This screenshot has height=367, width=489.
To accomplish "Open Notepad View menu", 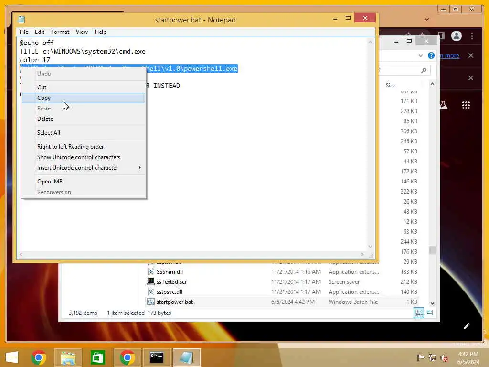I will [x=82, y=32].
